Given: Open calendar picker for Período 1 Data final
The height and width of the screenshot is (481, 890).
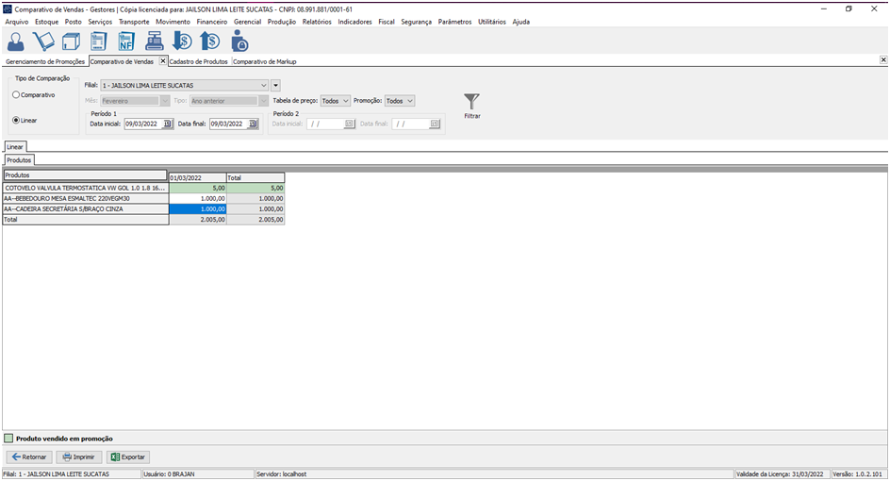Looking at the screenshot, I should tap(253, 124).
